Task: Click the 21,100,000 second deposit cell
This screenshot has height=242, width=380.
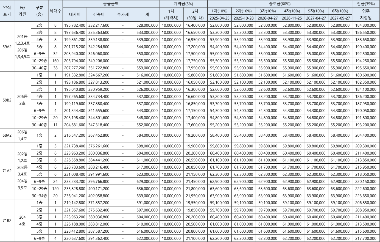Action: [x=195, y=238]
